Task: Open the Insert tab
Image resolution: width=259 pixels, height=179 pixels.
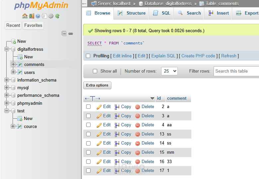Action: [218, 13]
